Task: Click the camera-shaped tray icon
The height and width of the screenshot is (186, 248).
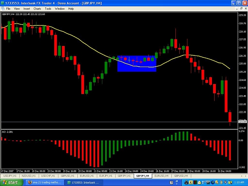Action: [x=186, y=182]
